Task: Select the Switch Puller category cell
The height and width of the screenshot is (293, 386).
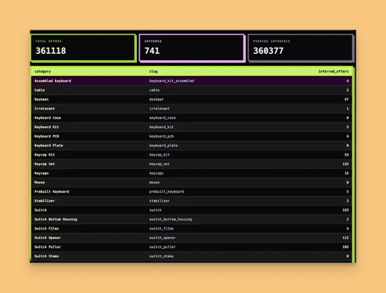Action: coord(48,247)
